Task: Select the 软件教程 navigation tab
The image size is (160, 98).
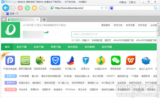Action: coord(90,47)
